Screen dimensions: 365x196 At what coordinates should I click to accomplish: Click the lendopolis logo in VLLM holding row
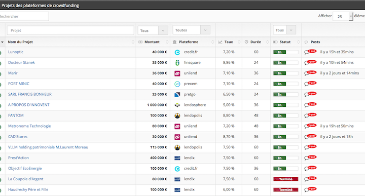click(x=177, y=147)
